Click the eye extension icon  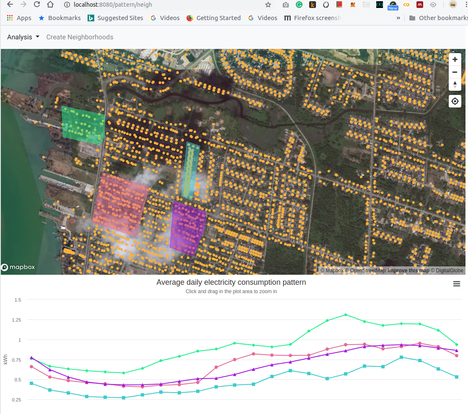[433, 5]
